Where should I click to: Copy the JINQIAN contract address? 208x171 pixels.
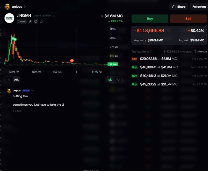(53, 16)
